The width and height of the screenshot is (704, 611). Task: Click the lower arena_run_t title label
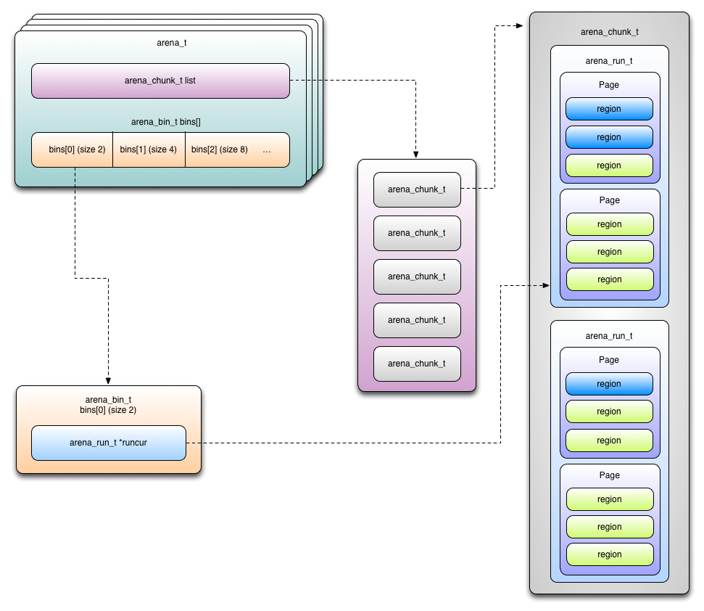tap(609, 336)
